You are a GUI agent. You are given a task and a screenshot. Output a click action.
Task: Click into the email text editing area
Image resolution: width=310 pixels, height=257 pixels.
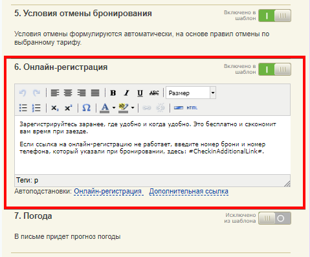click(x=153, y=145)
